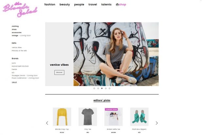
Task: Select the first carousel slide dot
Action: (x=94, y=88)
